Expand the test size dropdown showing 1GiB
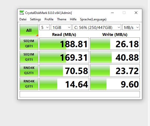 [61, 27]
